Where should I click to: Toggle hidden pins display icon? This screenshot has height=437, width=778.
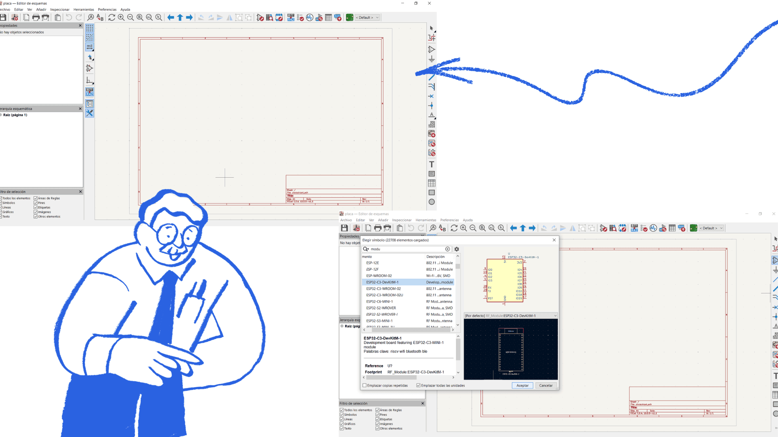(90, 68)
